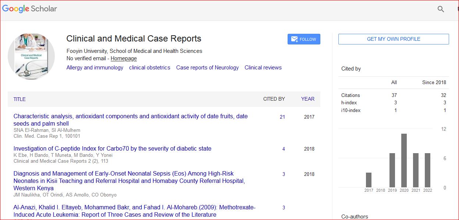Open the C-peptide Index for Carbo70 article
Image resolution: width=459 pixels, height=220 pixels.
coord(113,149)
